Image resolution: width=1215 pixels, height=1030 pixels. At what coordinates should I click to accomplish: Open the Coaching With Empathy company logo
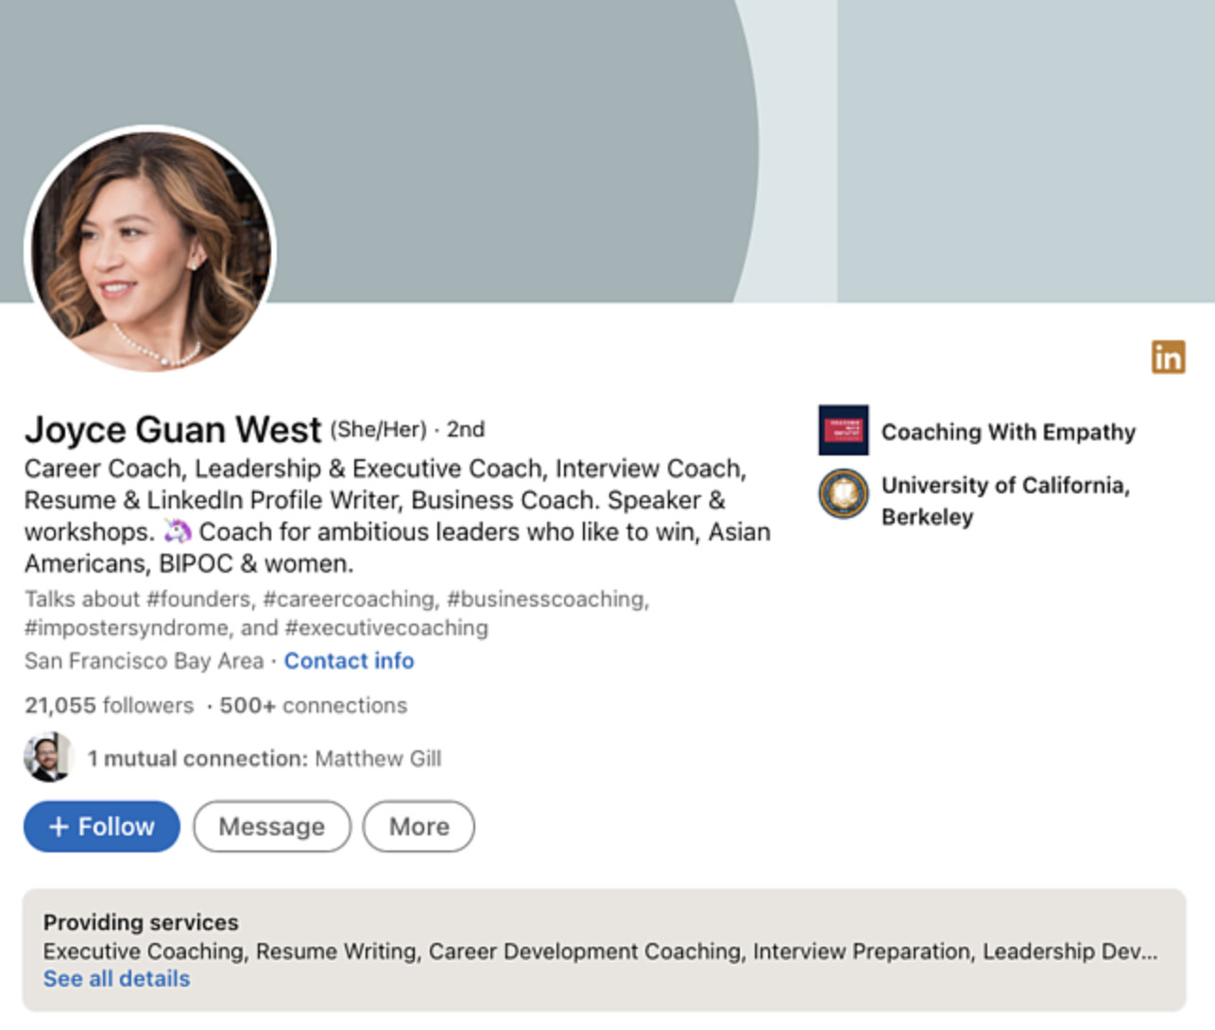[845, 432]
